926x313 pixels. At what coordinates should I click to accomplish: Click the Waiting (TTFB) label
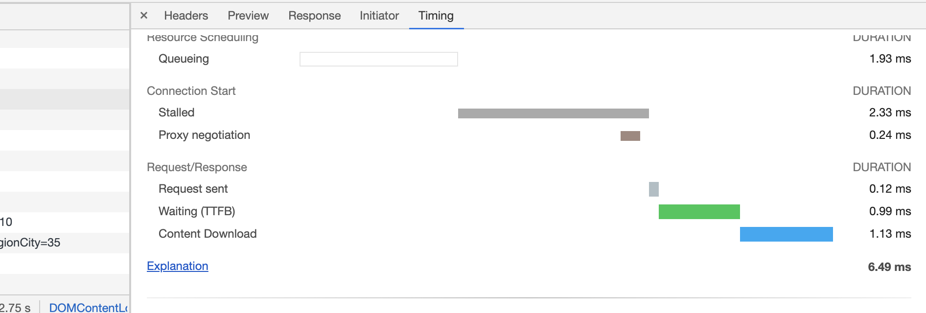coord(197,211)
